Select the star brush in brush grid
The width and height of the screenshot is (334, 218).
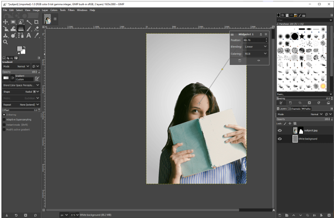302,36
